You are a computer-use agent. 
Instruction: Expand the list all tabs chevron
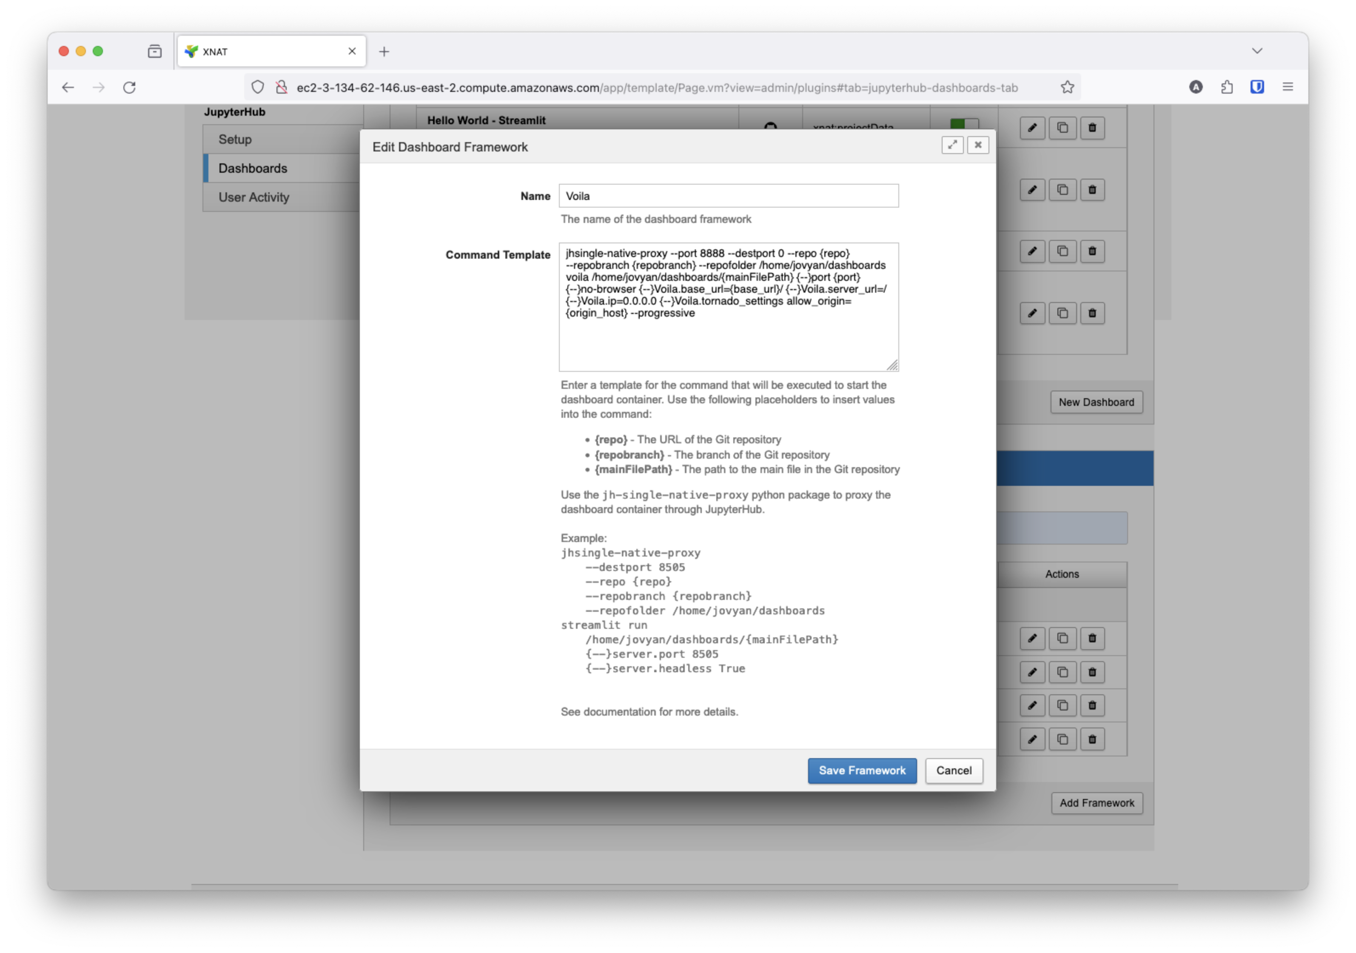coord(1257,51)
